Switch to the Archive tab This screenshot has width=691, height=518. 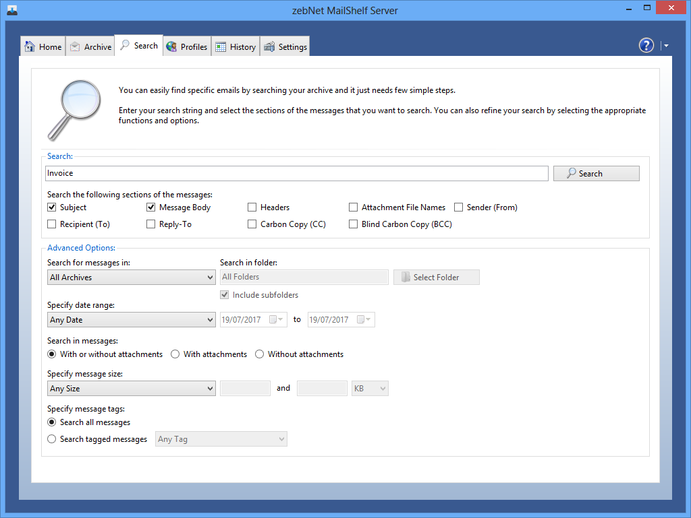[x=90, y=46]
